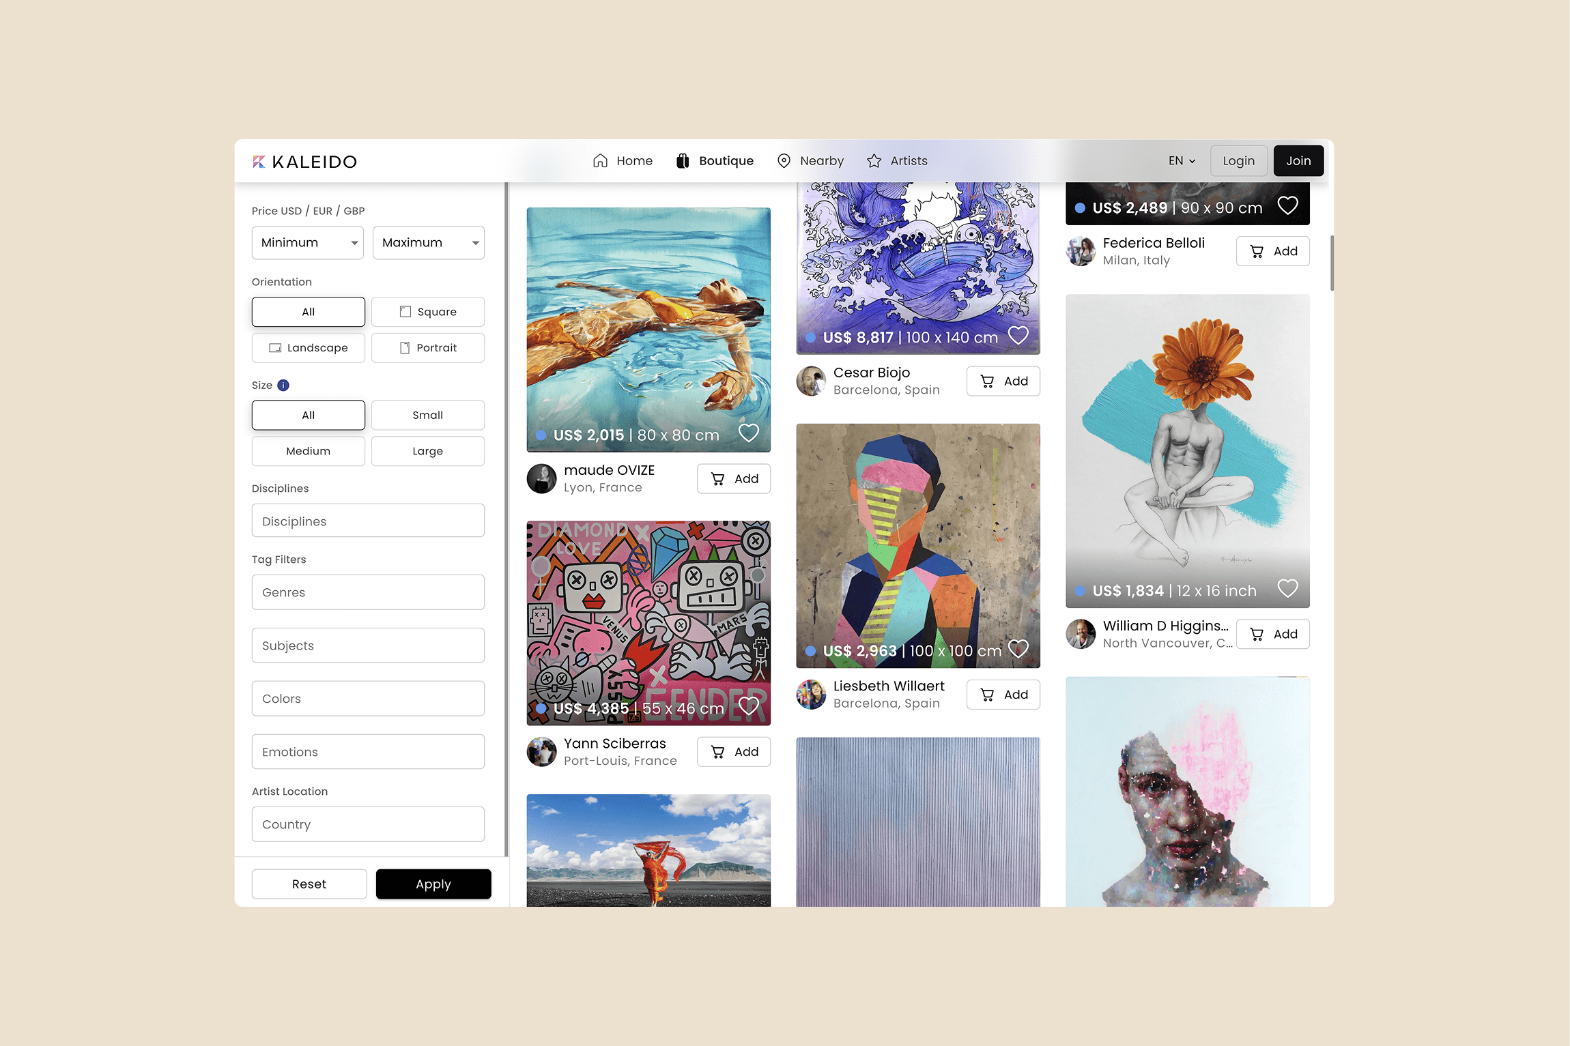
Task: Favorite the Liesbeth Willaert geometric portrait heart
Action: pyautogui.click(x=1018, y=649)
